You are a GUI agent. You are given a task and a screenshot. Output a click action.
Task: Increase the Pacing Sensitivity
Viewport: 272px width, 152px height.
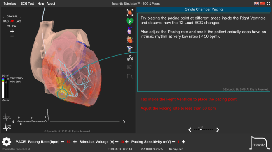(x=183, y=142)
